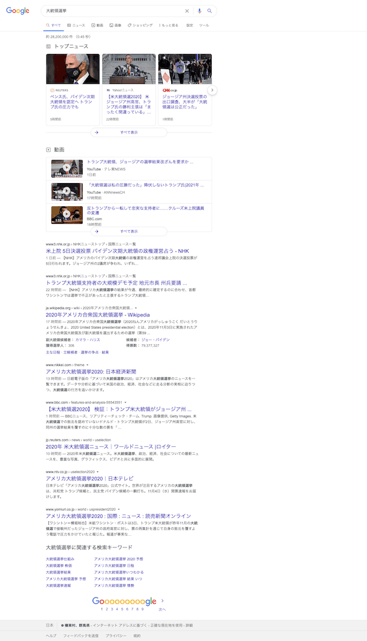Search related keyword 大統領選挙 株価
Screen dimensions: 367x641
pyautogui.click(x=59, y=566)
